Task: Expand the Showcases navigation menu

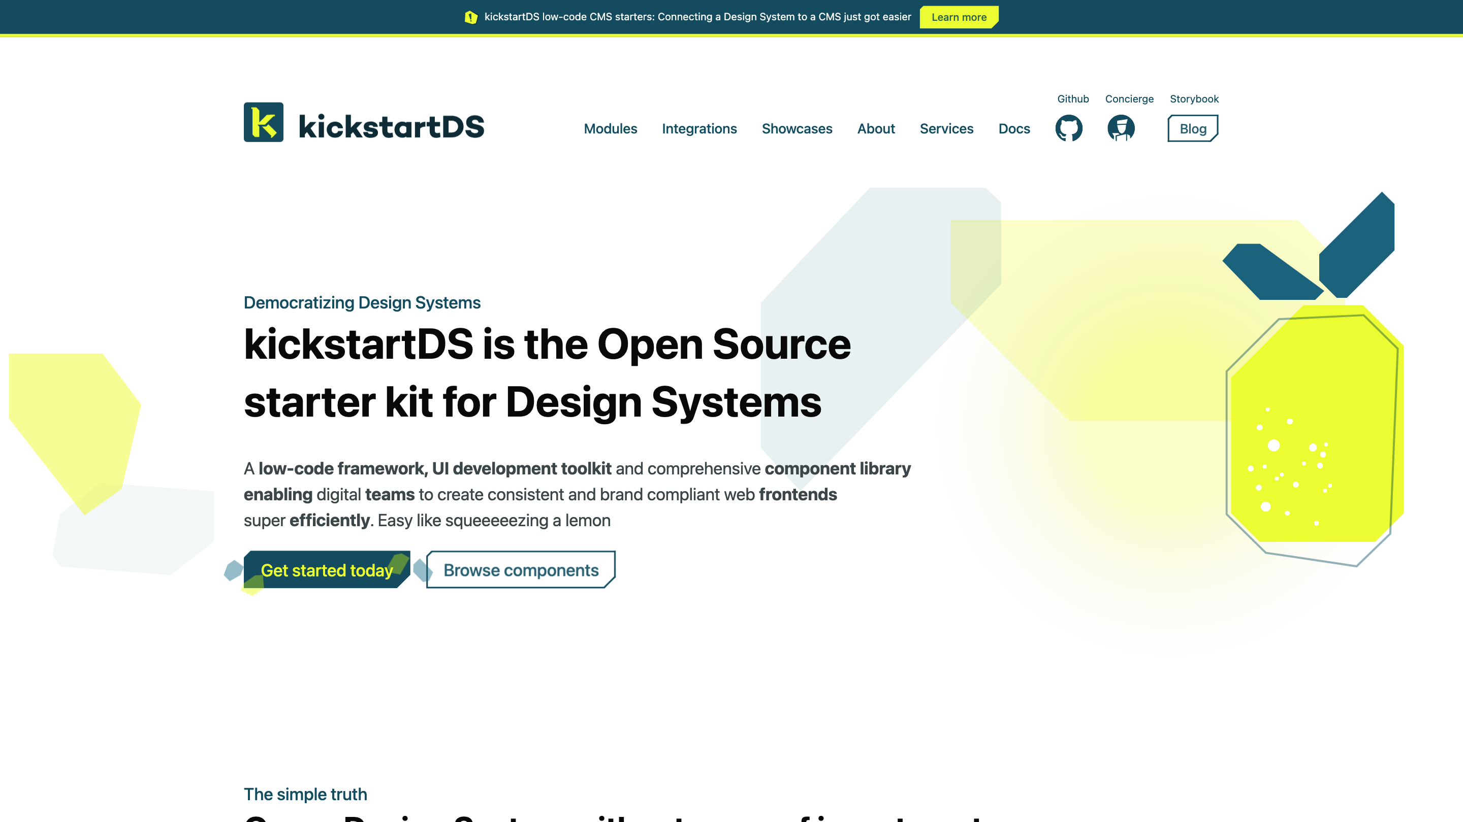Action: [797, 129]
